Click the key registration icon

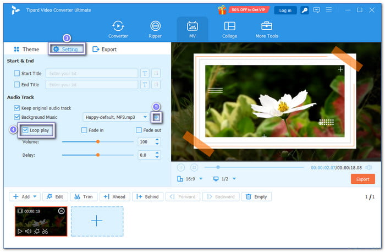pyautogui.click(x=305, y=10)
